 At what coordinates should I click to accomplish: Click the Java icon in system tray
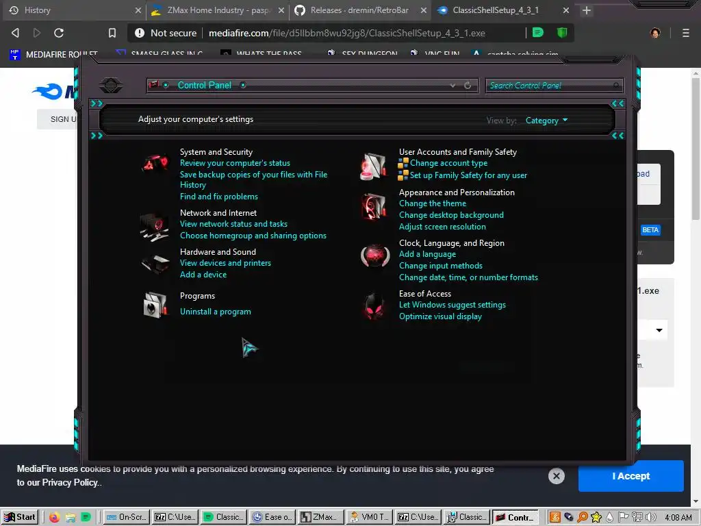[555, 517]
